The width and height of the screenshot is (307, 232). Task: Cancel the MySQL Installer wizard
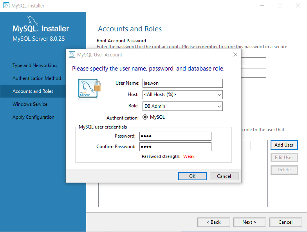point(286,222)
